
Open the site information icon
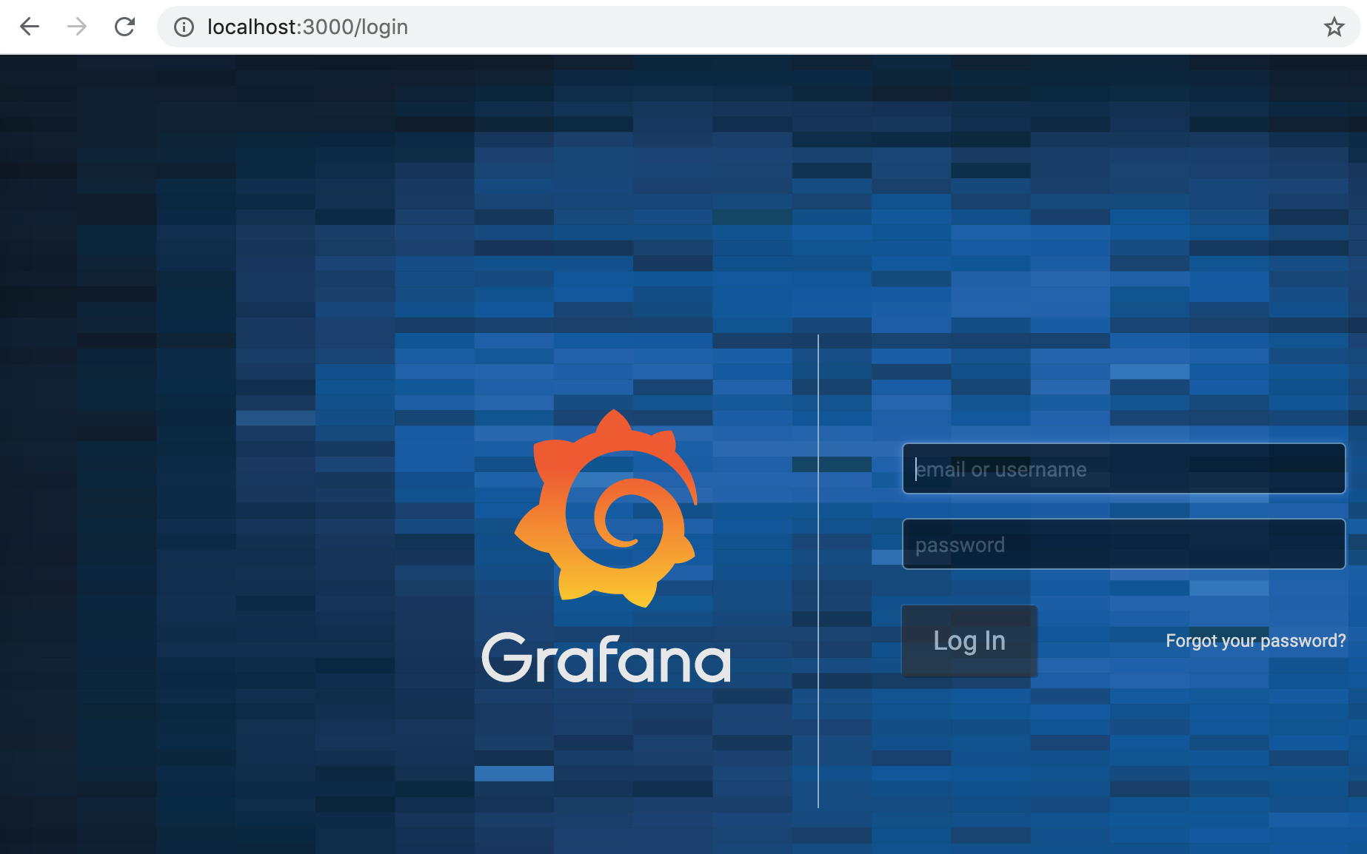point(184,27)
